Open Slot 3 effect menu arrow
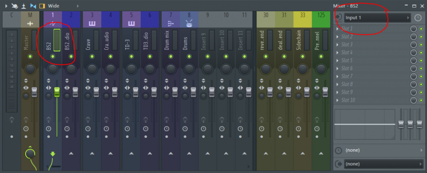The height and width of the screenshot is (173, 427). coord(337,45)
